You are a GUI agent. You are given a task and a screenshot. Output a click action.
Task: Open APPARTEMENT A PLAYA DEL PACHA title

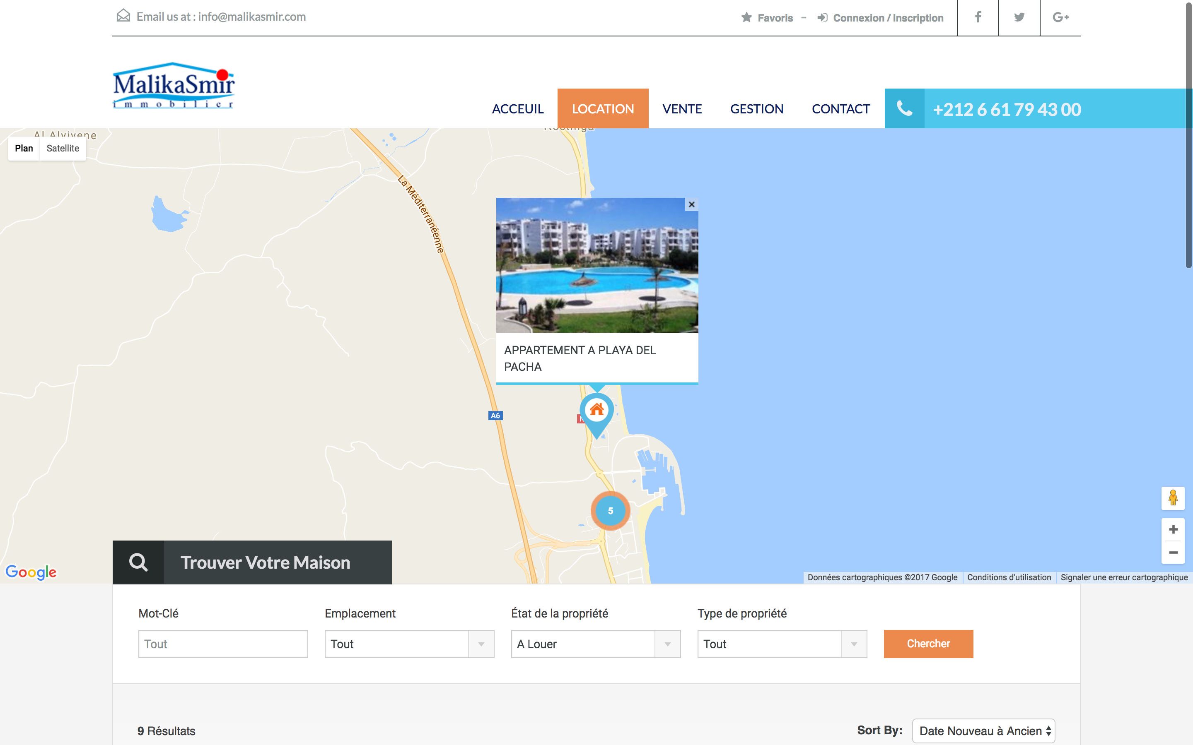[x=580, y=358]
